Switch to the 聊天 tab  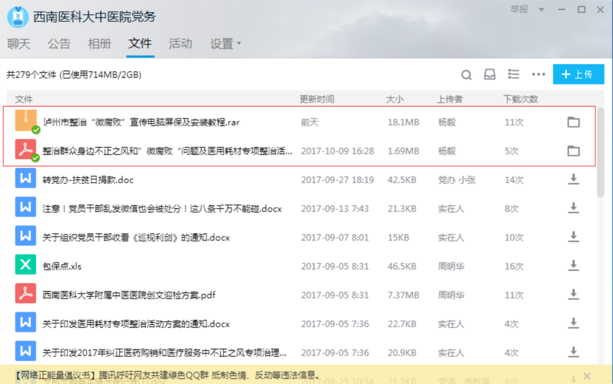(x=19, y=44)
